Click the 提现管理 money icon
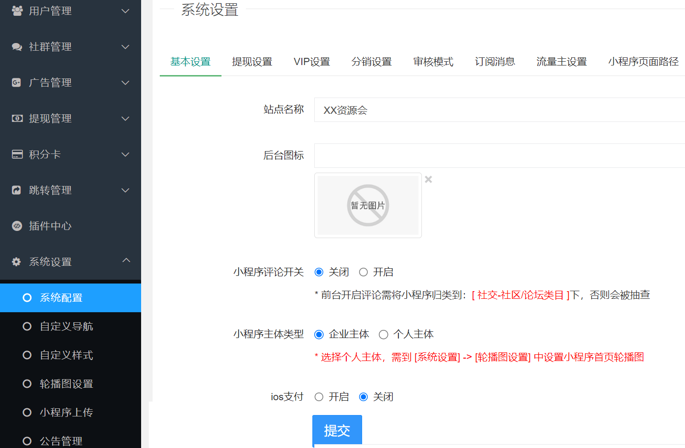The image size is (685, 448). (18, 118)
